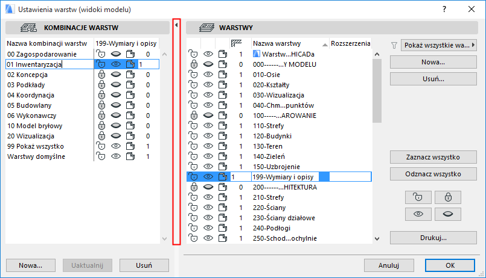Click wireframe icon of Warstwy domyślne row
Image resolution: width=486 pixels, height=278 pixels.
[130, 156]
